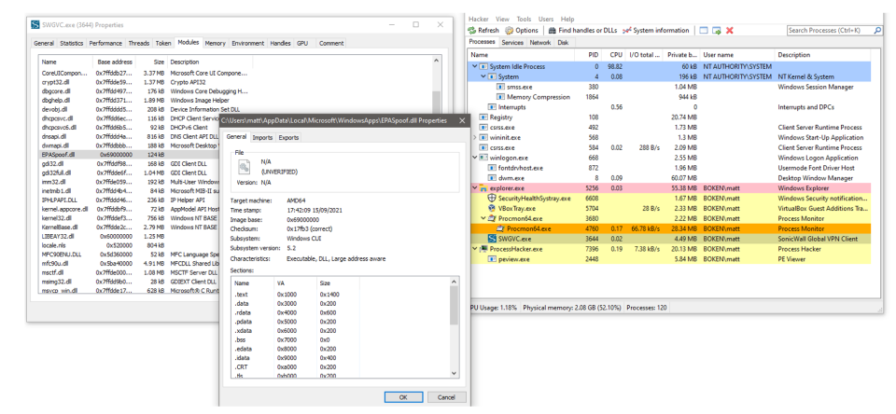Collapse the explorer.exe process tree

(x=475, y=186)
